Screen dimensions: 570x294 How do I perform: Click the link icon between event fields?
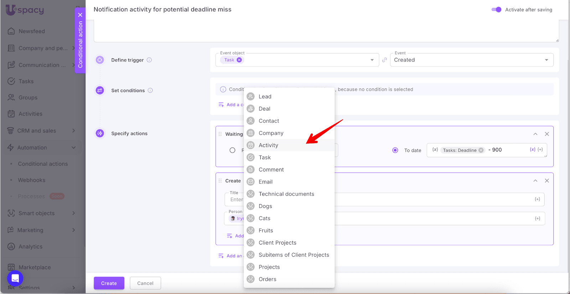(x=384, y=60)
